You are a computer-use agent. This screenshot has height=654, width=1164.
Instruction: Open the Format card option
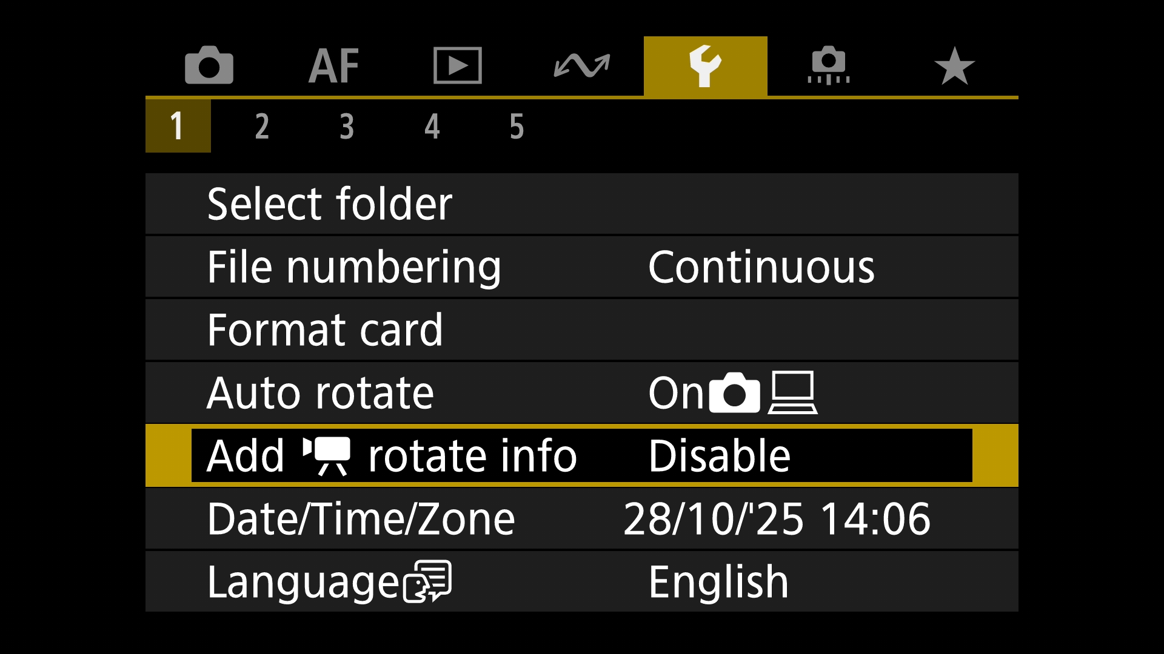click(326, 330)
